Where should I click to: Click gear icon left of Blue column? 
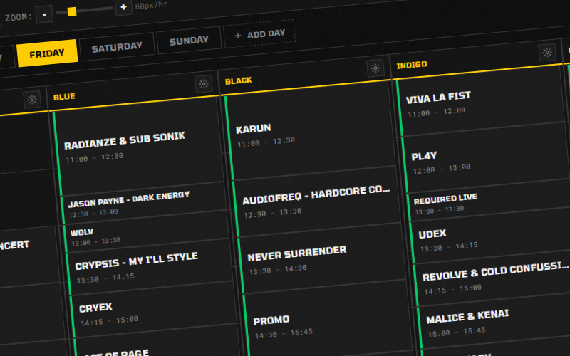[x=31, y=100]
